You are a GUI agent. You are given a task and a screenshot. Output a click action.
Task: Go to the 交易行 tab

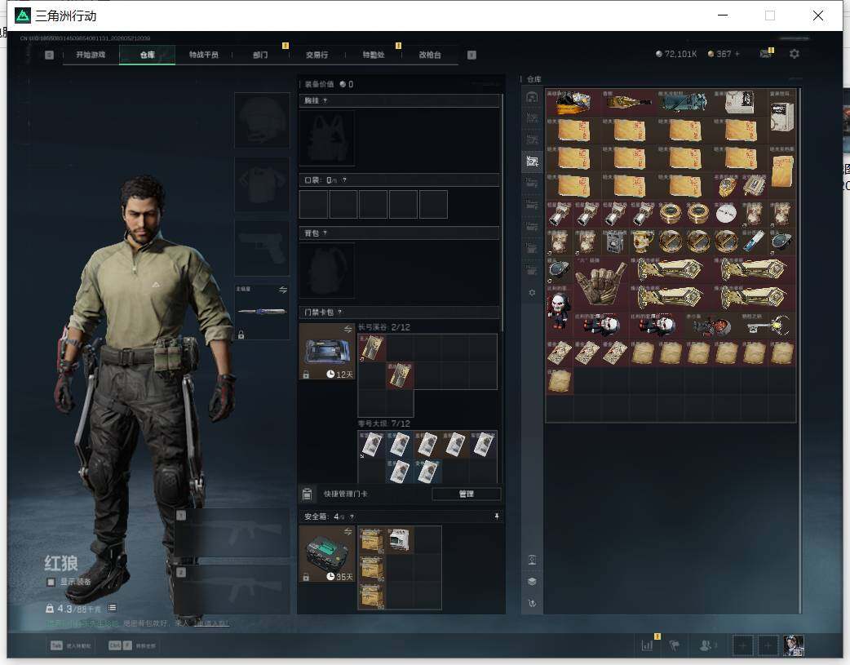coord(317,55)
